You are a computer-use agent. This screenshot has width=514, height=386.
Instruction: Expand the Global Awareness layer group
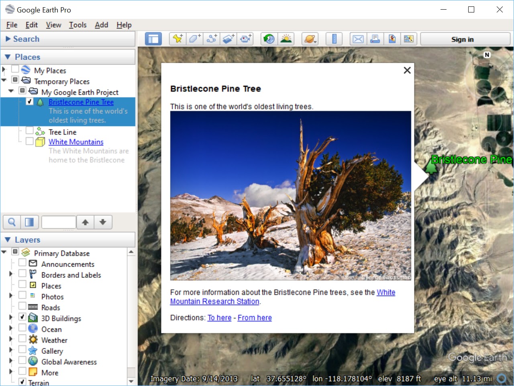point(11,361)
